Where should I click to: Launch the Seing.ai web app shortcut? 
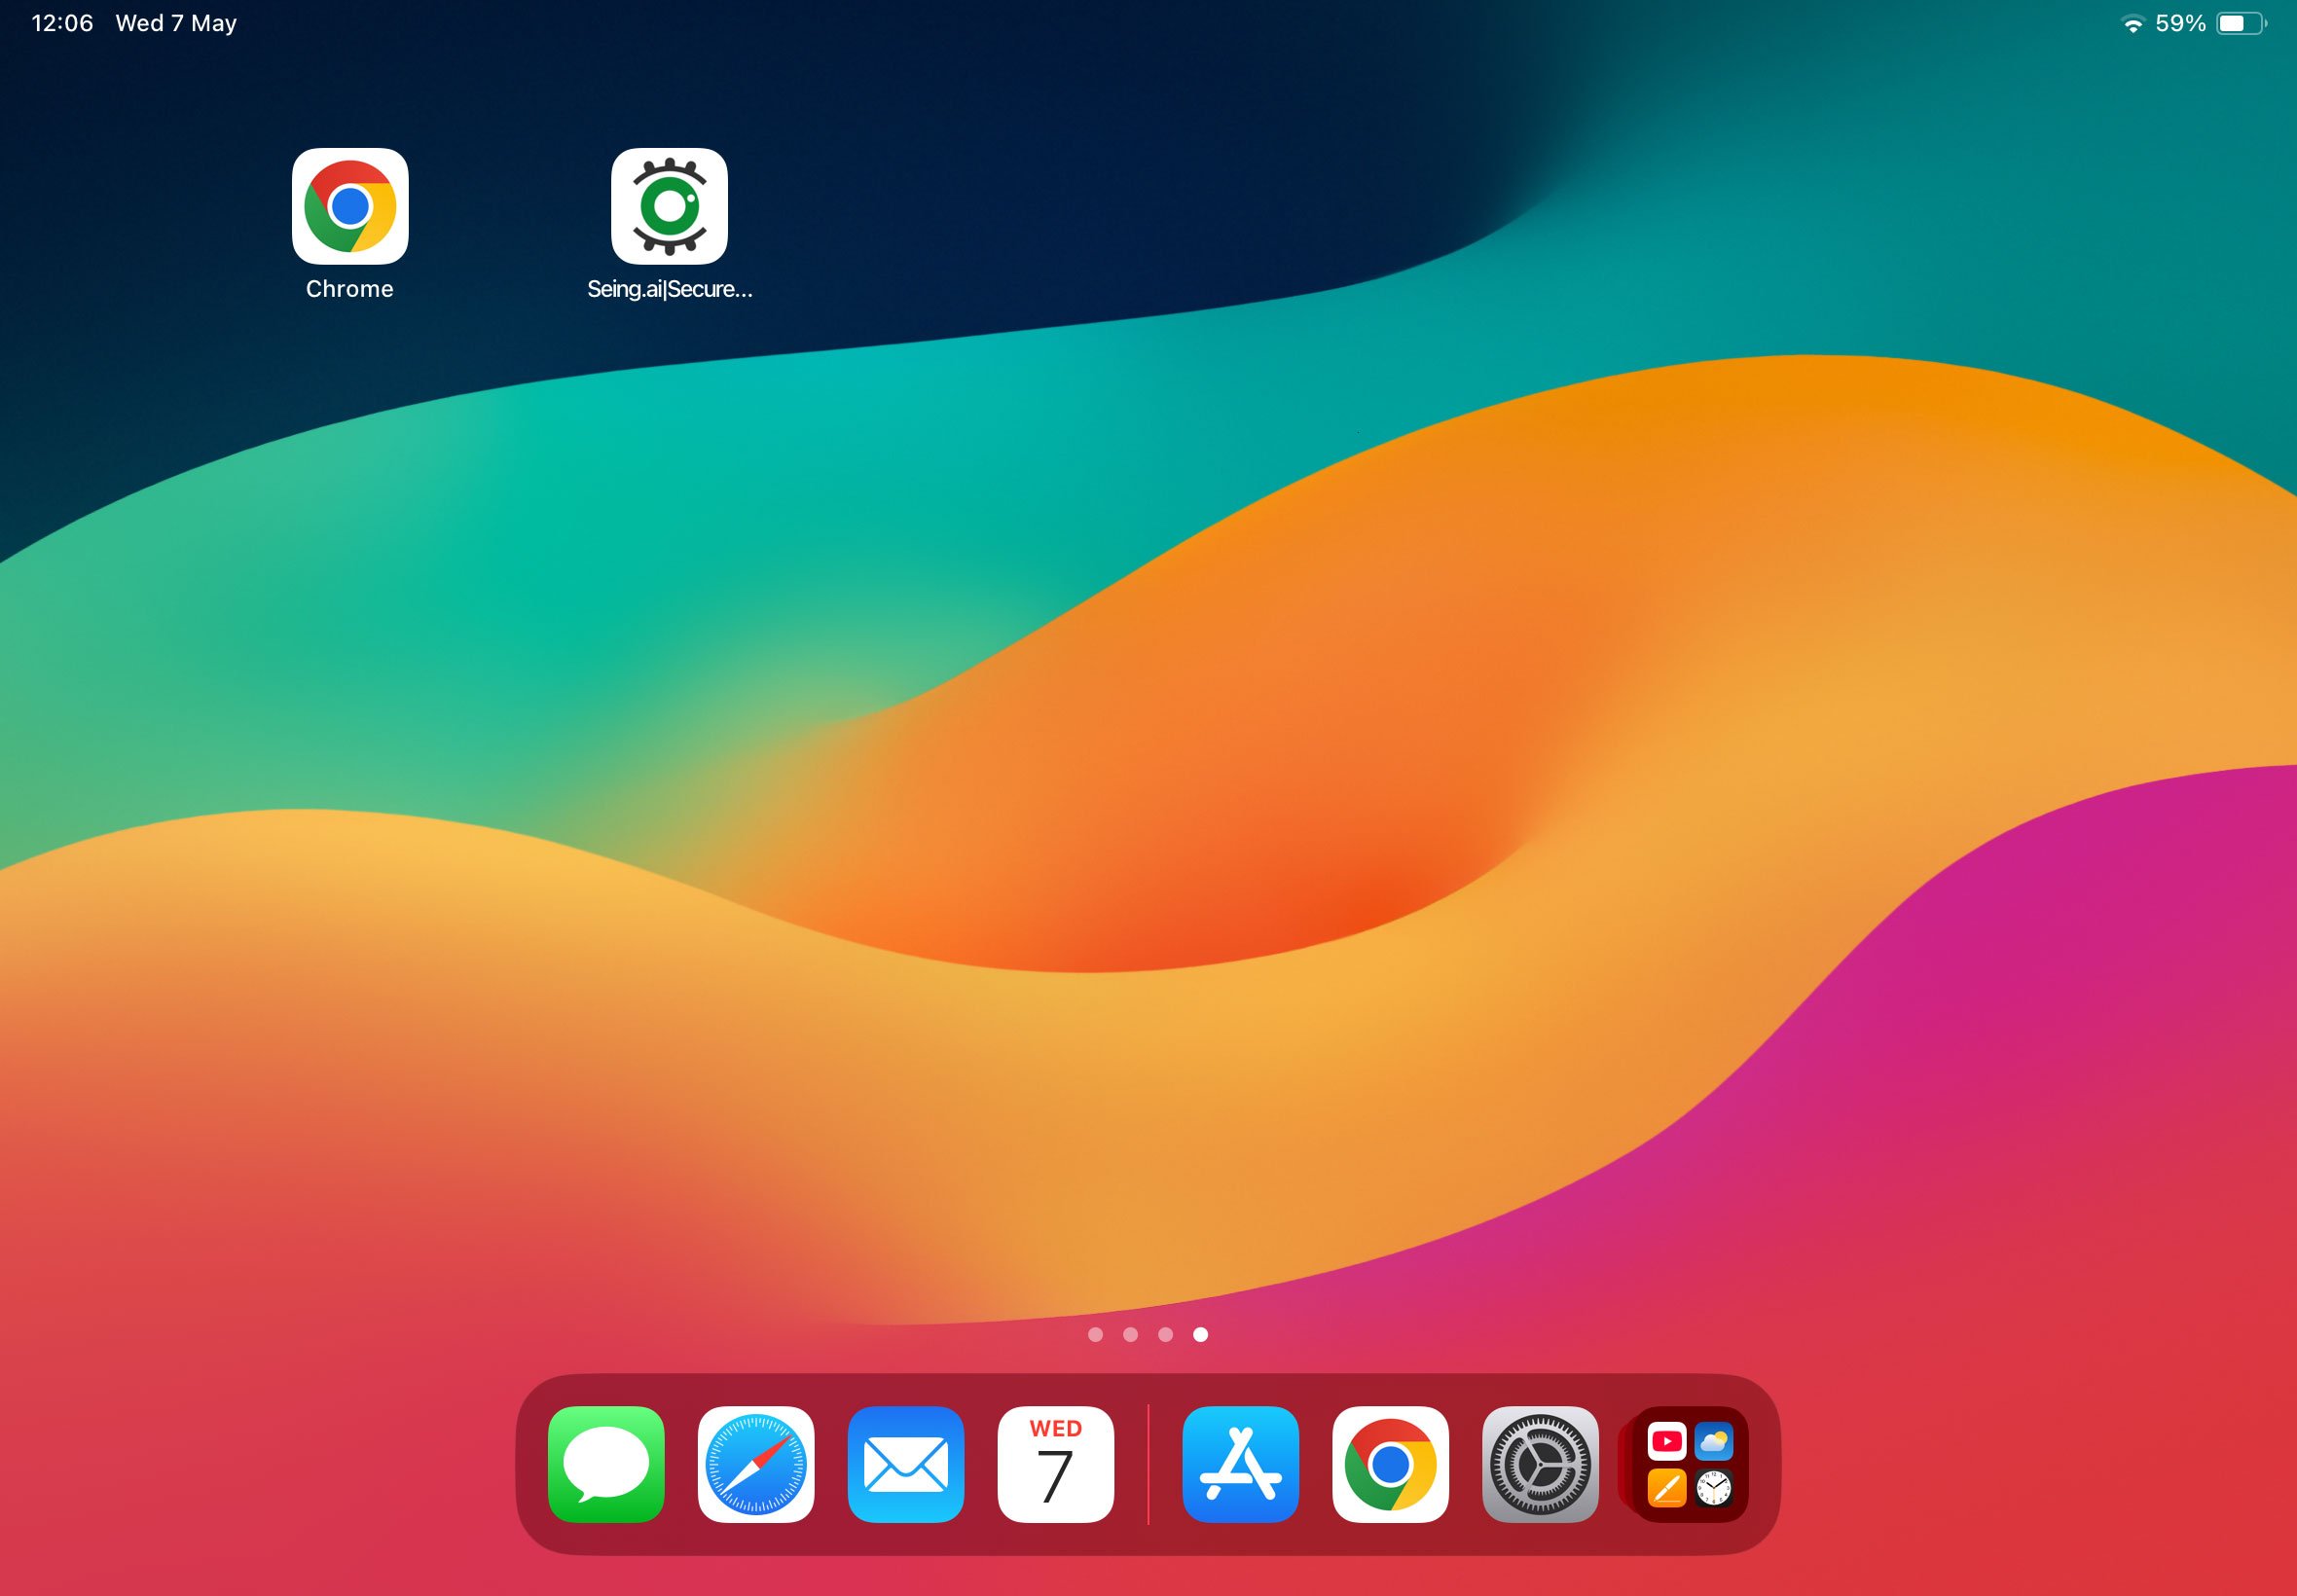point(669,206)
